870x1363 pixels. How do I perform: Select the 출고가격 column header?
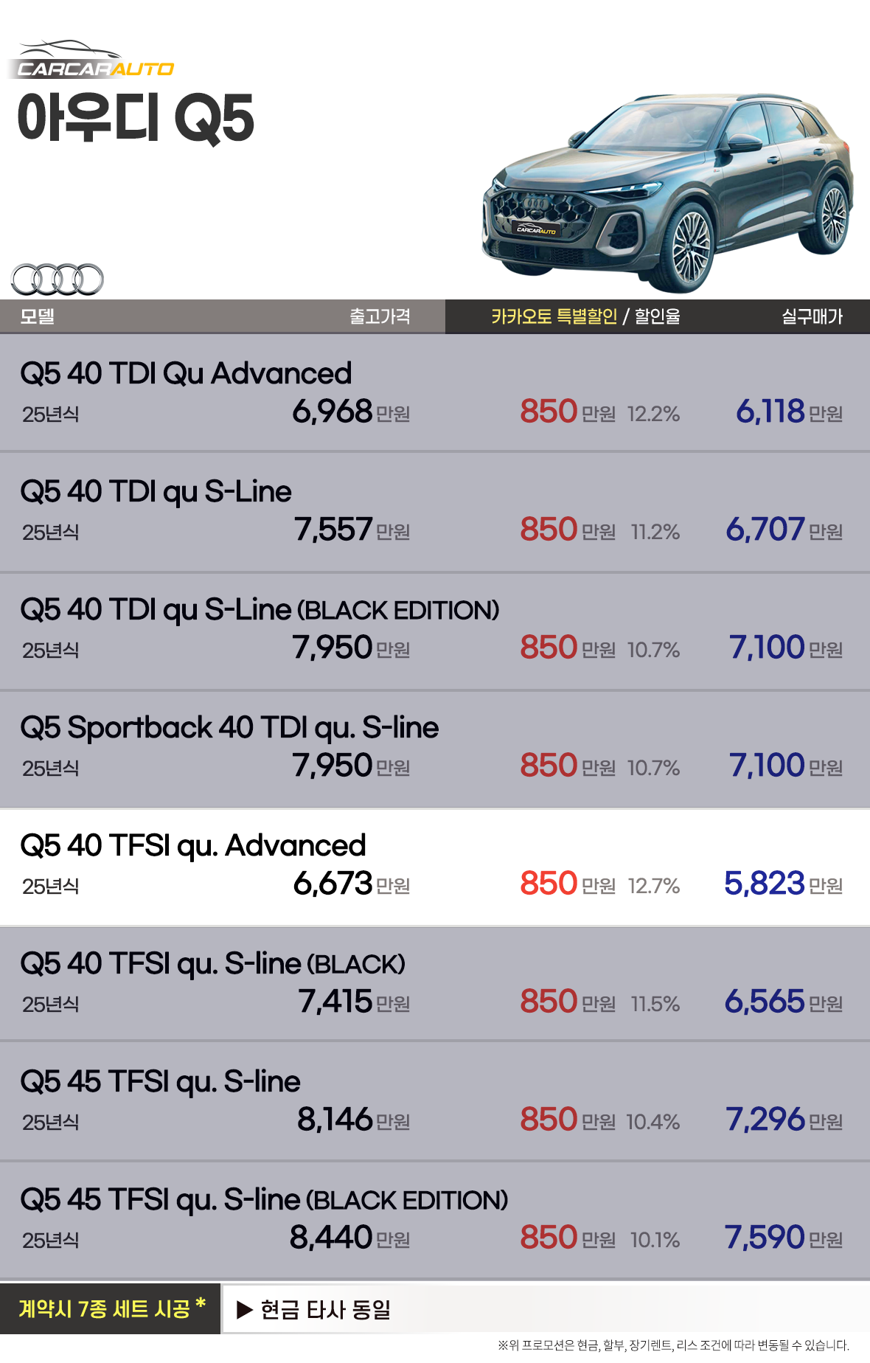(380, 316)
